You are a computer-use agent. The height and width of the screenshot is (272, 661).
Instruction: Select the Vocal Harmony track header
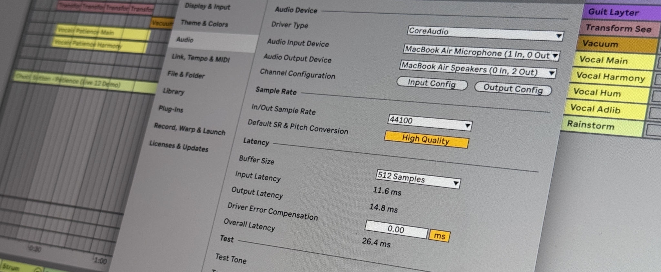coord(611,77)
